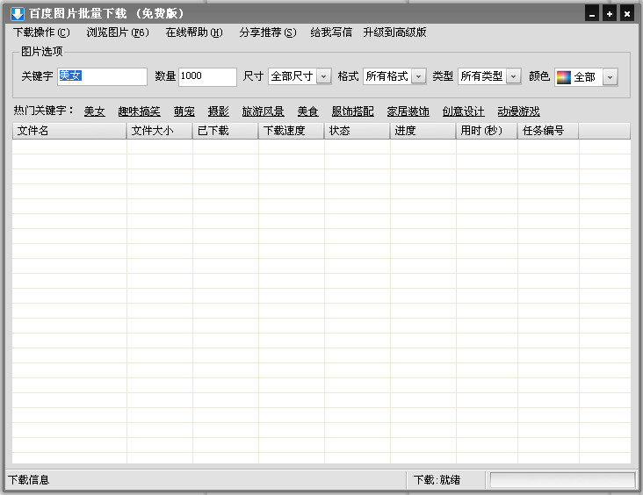Open the 下载操作 (C) menu

tap(41, 32)
